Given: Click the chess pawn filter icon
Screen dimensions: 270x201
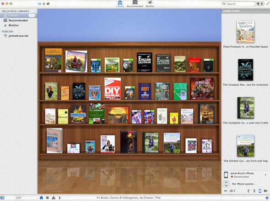Looking at the screenshot, I should tap(59, 197).
